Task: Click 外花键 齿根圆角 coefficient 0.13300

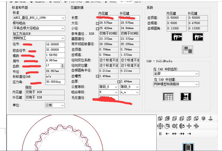Action: 198,29
